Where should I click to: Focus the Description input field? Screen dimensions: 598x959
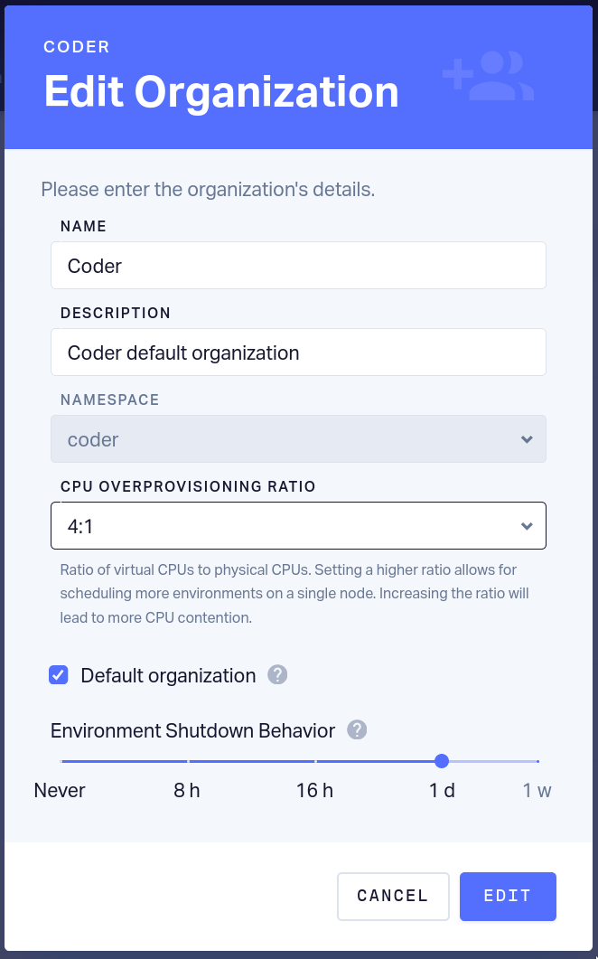[x=298, y=353]
